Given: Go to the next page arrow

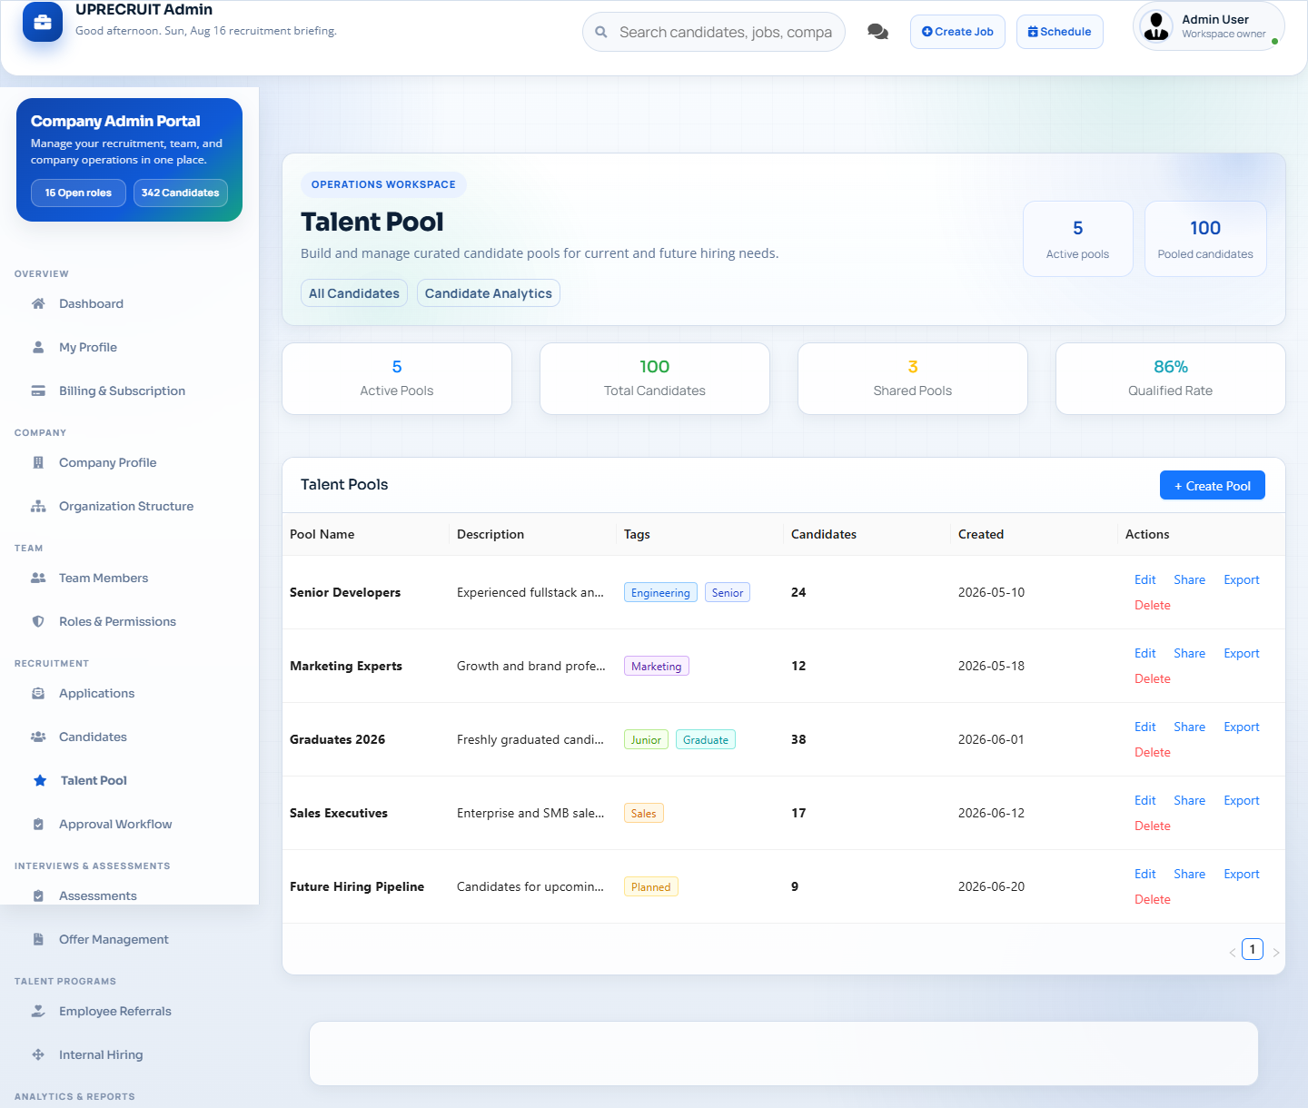Looking at the screenshot, I should [1276, 952].
